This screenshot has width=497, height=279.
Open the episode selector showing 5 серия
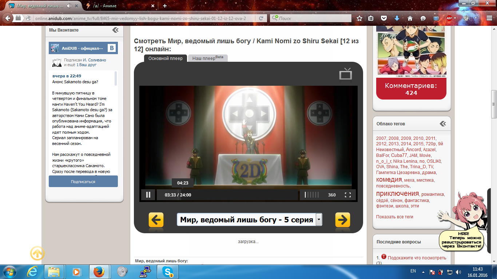249,220
